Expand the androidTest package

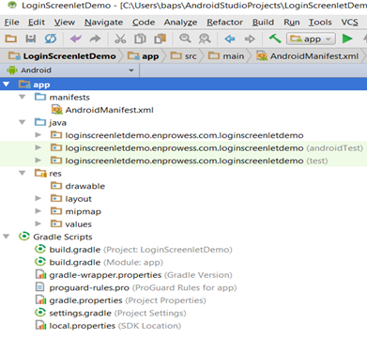(x=38, y=148)
